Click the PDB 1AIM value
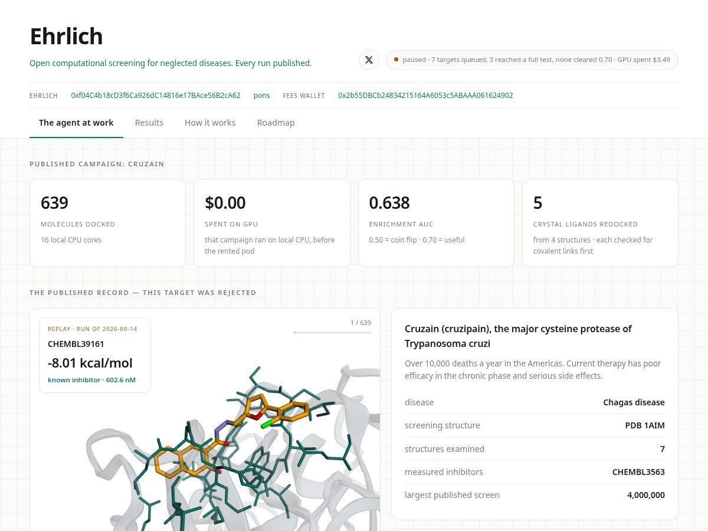The image size is (708, 531). click(645, 425)
